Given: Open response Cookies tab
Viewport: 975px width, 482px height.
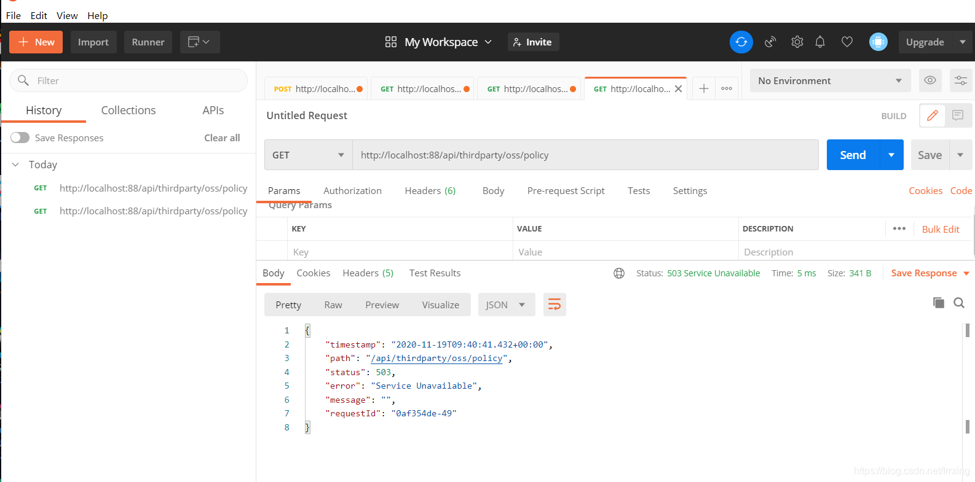Looking at the screenshot, I should [x=314, y=273].
